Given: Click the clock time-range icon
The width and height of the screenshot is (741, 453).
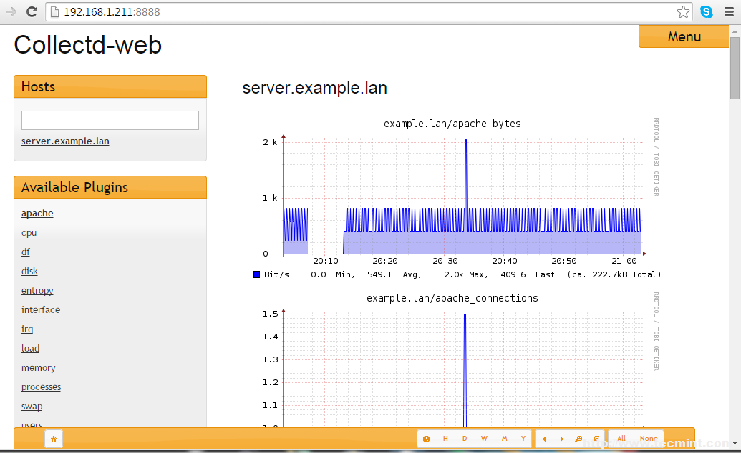Looking at the screenshot, I should [x=427, y=439].
